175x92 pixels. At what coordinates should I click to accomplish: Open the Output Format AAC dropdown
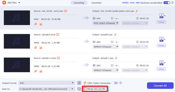[47, 83]
